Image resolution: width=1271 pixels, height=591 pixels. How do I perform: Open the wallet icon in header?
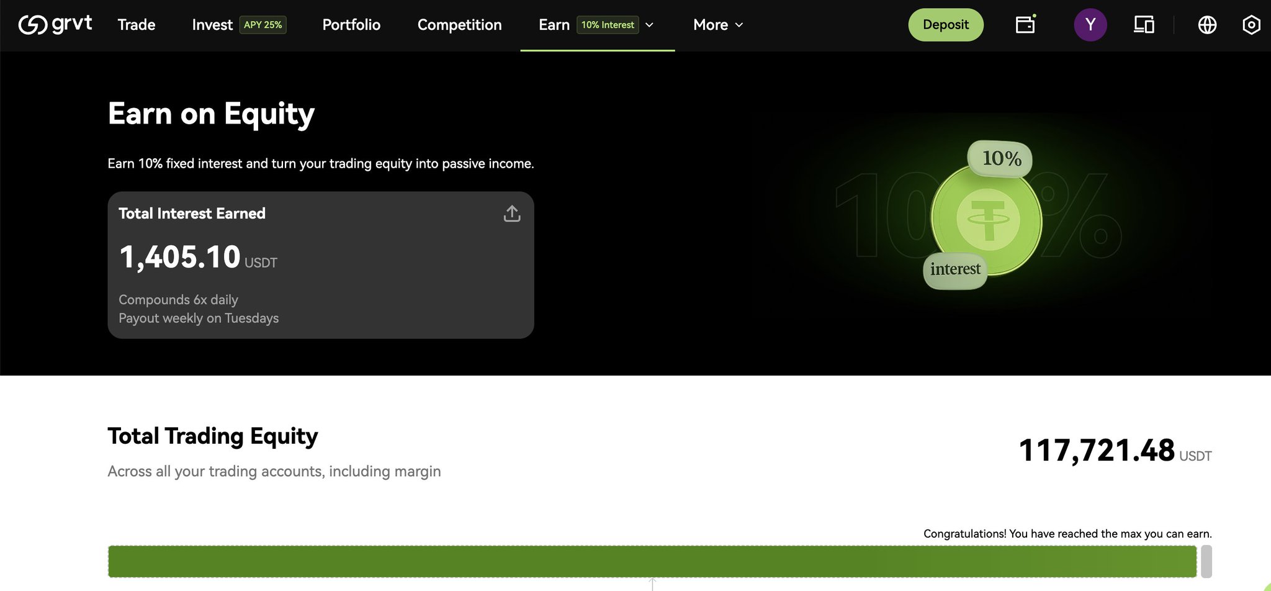(x=1025, y=24)
